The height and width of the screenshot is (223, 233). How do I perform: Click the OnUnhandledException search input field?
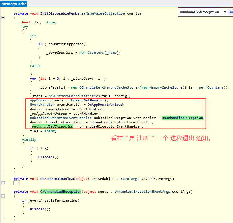point(200,12)
